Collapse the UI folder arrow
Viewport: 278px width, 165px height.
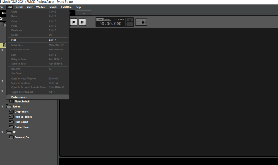click(x=3, y=132)
